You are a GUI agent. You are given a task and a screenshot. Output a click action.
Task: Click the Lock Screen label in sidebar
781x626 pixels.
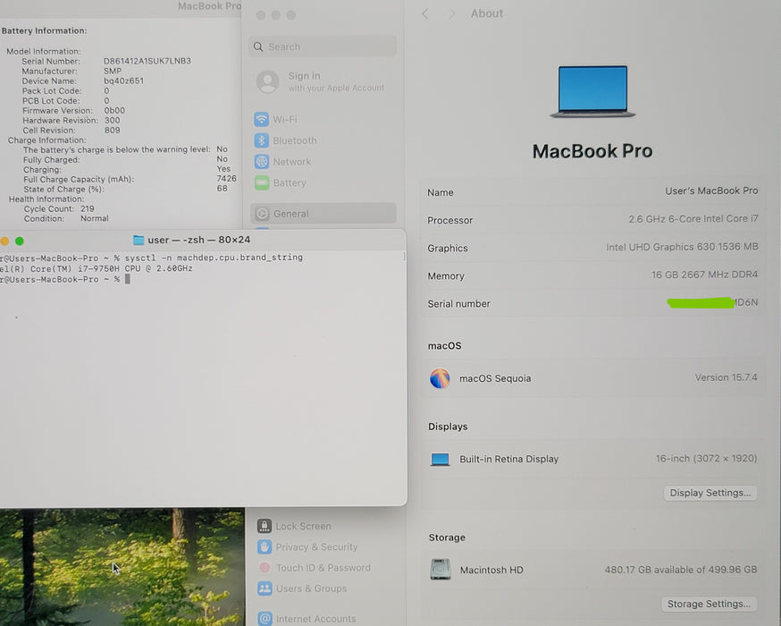click(x=303, y=527)
